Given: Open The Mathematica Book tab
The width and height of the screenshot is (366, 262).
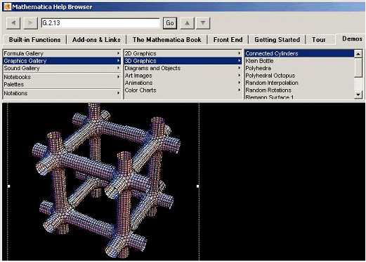Looking at the screenshot, I should pos(167,40).
